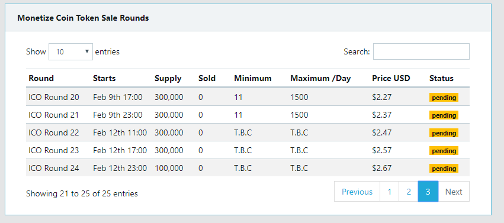The width and height of the screenshot is (504, 223).
Task: Click pending badge for ICO Round 23
Action: click(x=444, y=150)
